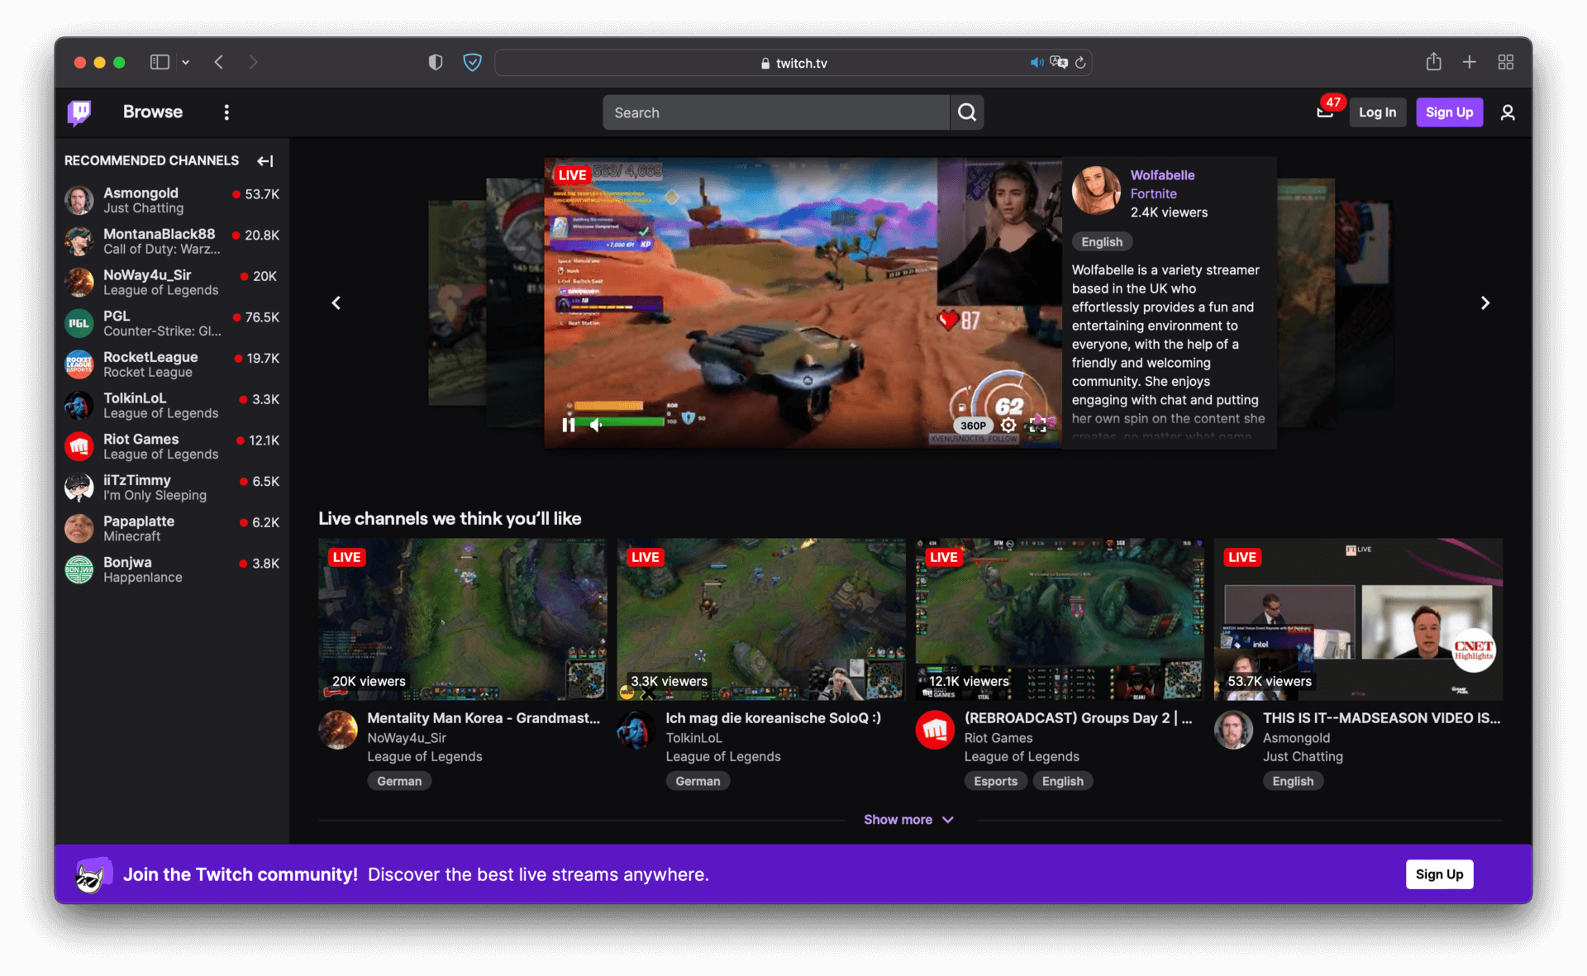This screenshot has width=1587, height=976.
Task: Open PGL channel in sidebar
Action: [x=173, y=323]
